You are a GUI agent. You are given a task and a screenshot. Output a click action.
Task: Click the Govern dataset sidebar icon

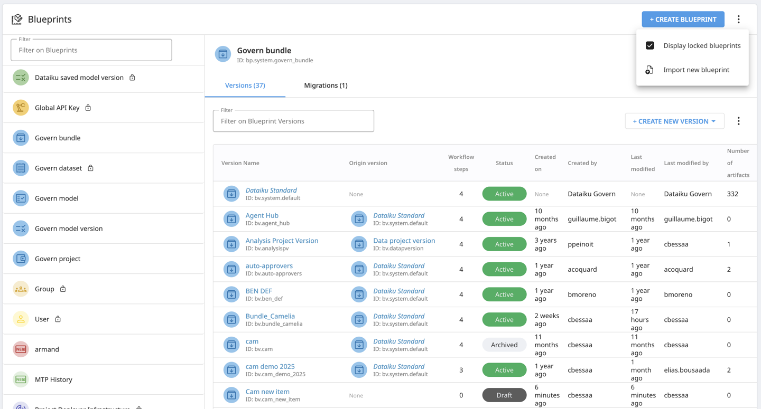click(x=21, y=168)
